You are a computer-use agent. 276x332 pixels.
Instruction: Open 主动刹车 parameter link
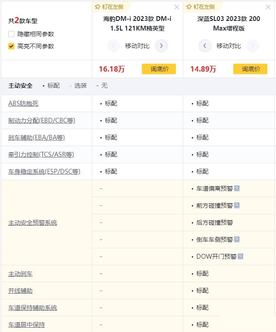click(x=20, y=274)
